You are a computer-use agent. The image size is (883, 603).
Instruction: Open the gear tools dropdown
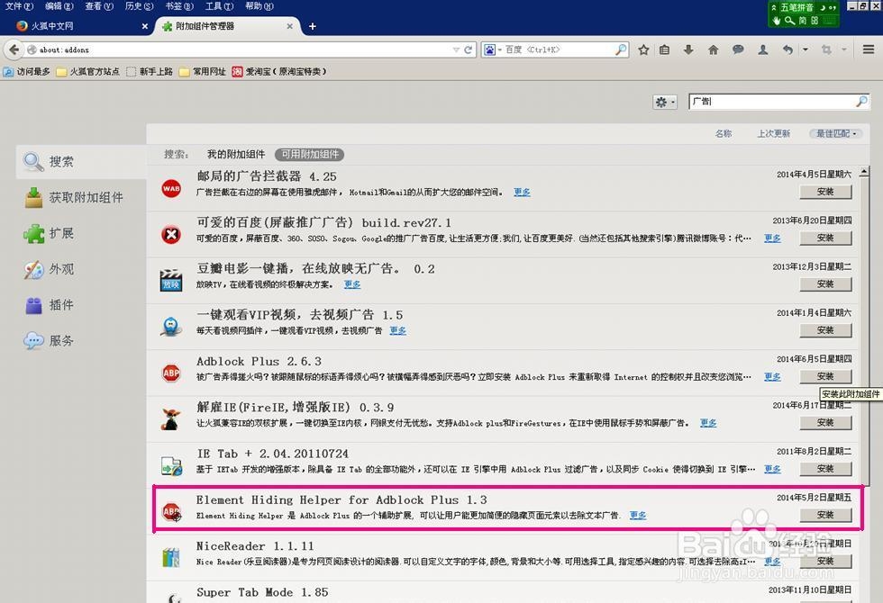[665, 102]
